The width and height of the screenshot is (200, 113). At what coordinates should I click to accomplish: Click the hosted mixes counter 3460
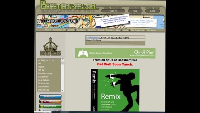coord(152,11)
